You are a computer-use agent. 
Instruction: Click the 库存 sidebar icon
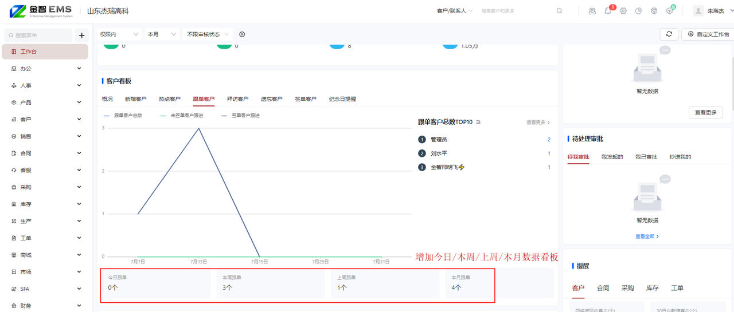(x=14, y=204)
